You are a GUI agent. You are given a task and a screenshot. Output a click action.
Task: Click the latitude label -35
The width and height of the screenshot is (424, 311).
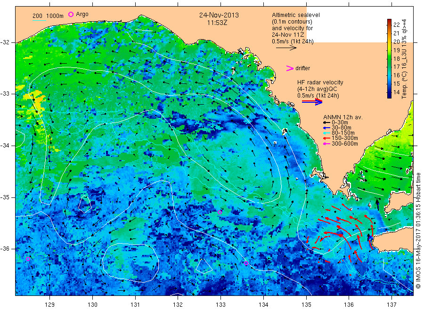tap(5, 197)
